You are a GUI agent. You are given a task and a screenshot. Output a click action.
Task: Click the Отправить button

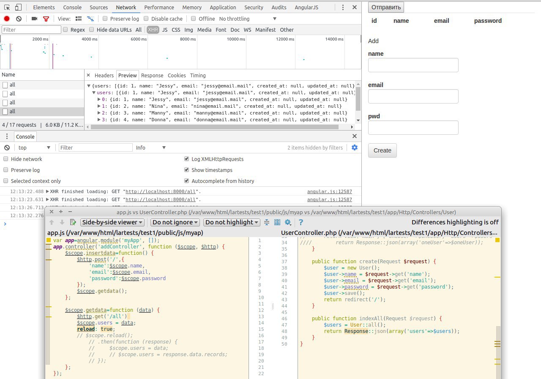pos(386,7)
